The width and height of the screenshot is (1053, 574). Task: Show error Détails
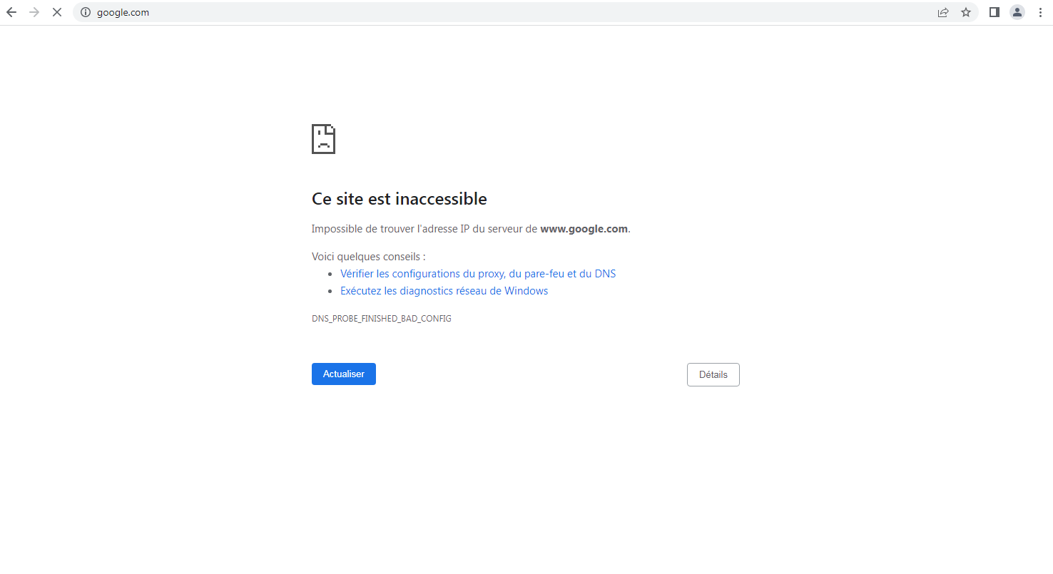(x=713, y=375)
